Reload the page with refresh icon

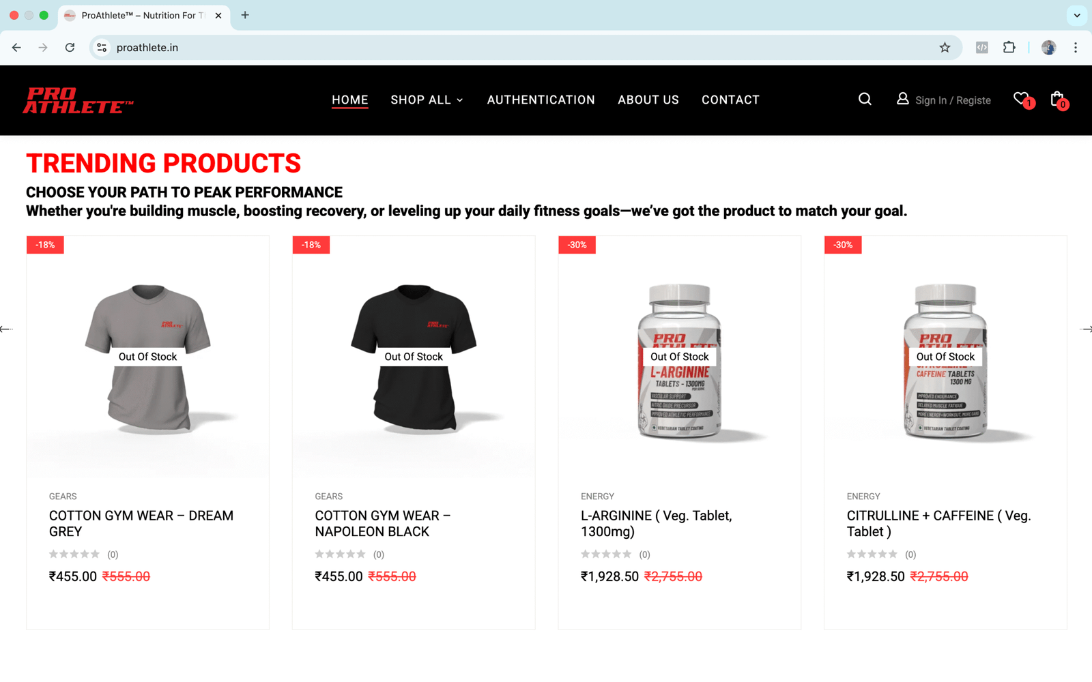[x=70, y=48]
